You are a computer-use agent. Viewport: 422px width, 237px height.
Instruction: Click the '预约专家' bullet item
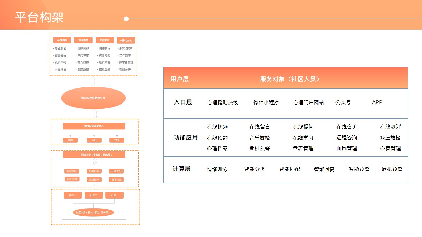pos(83,55)
